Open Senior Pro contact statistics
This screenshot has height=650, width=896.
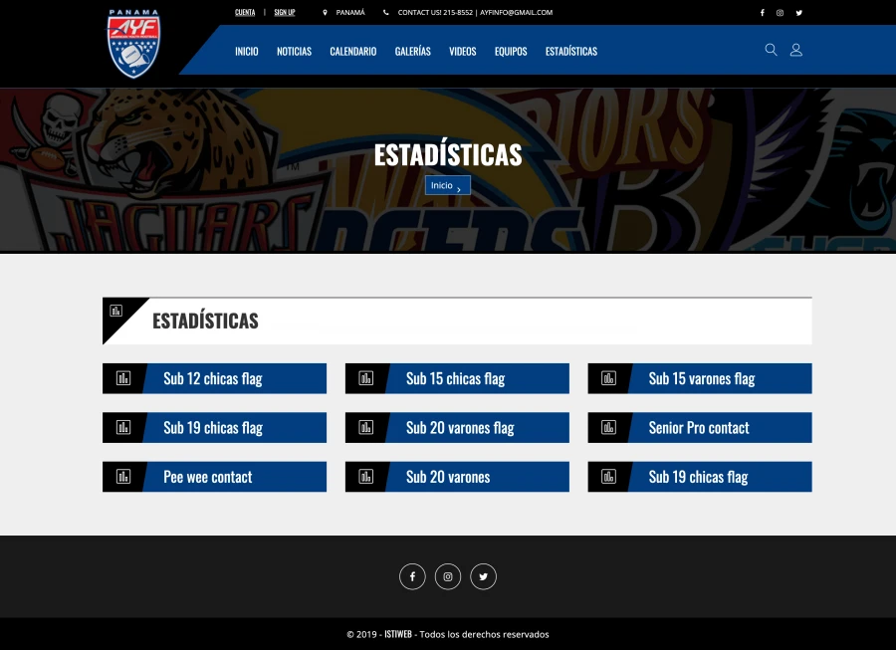click(x=700, y=427)
